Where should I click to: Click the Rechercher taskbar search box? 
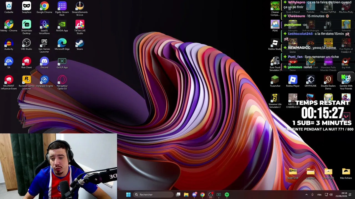pyautogui.click(x=153, y=195)
